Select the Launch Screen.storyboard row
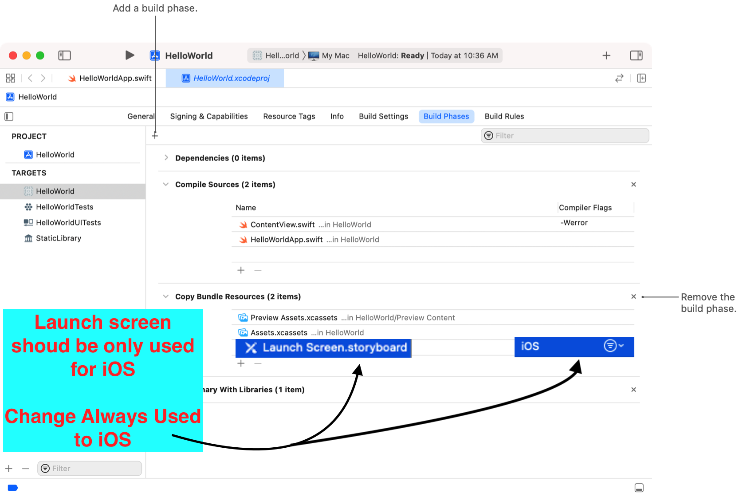Image resolution: width=739 pixels, height=497 pixels. [x=323, y=348]
